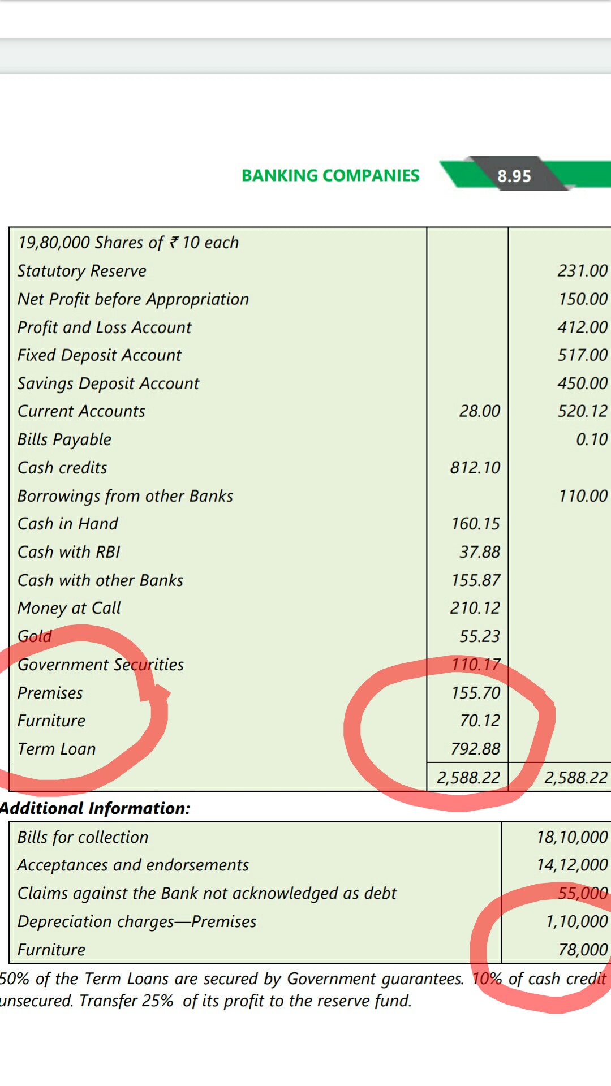Click the 792.88 Term Loan amount
This screenshot has width=611, height=1086.
click(x=475, y=749)
